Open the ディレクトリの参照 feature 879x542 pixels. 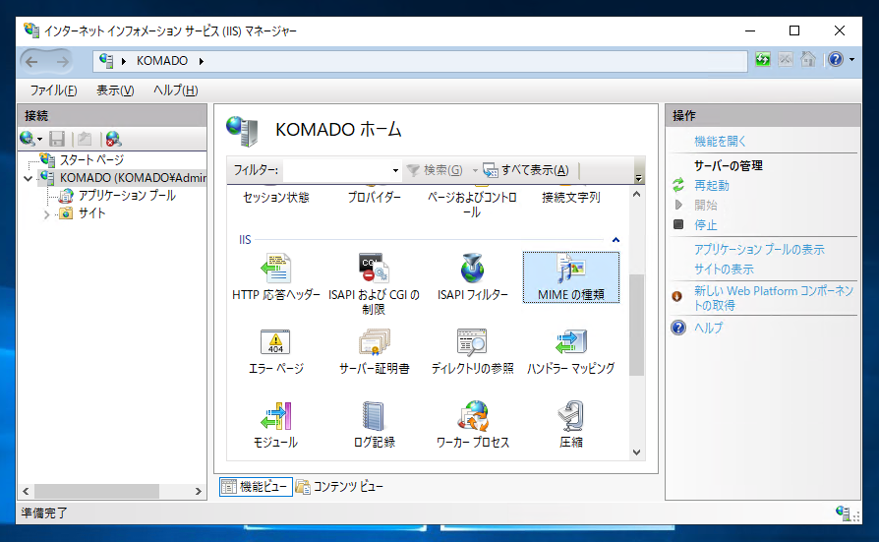[473, 352]
